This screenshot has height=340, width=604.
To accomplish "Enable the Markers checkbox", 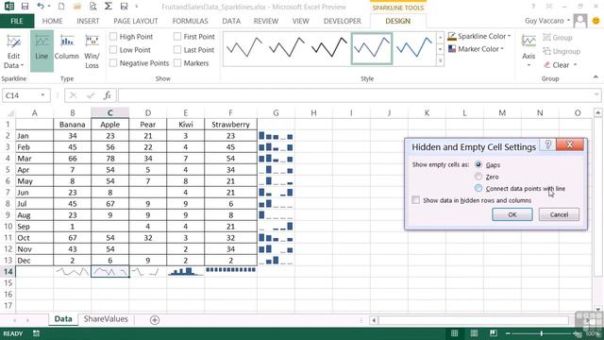I will [177, 63].
